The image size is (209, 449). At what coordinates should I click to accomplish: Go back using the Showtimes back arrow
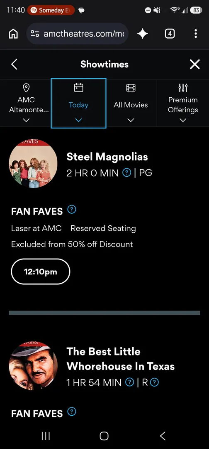[14, 64]
